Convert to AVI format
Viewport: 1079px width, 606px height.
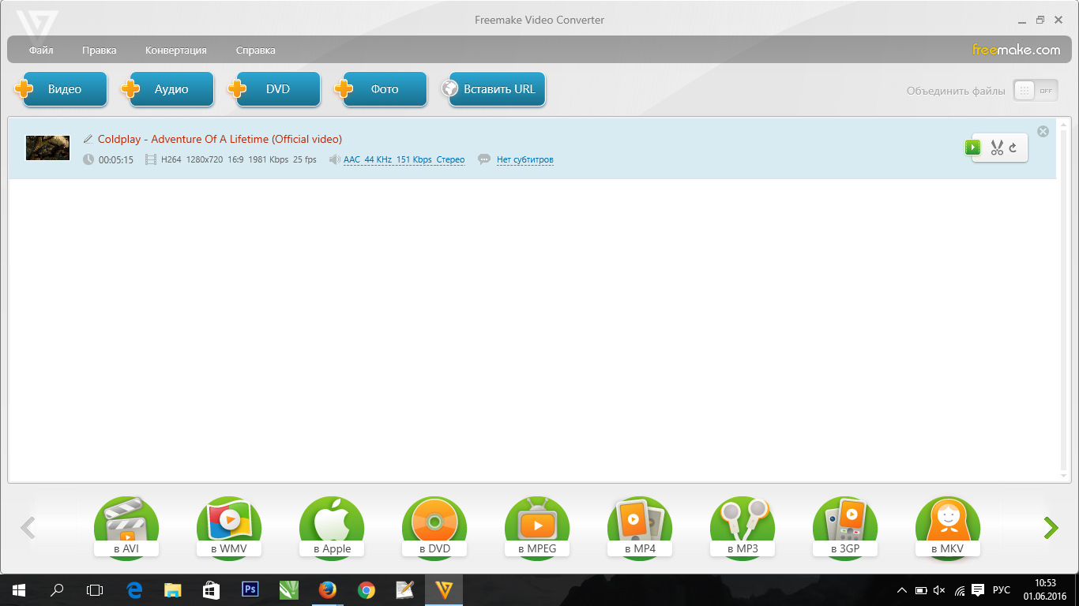click(x=126, y=528)
